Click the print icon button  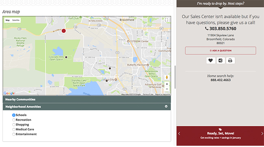(x=230, y=61)
